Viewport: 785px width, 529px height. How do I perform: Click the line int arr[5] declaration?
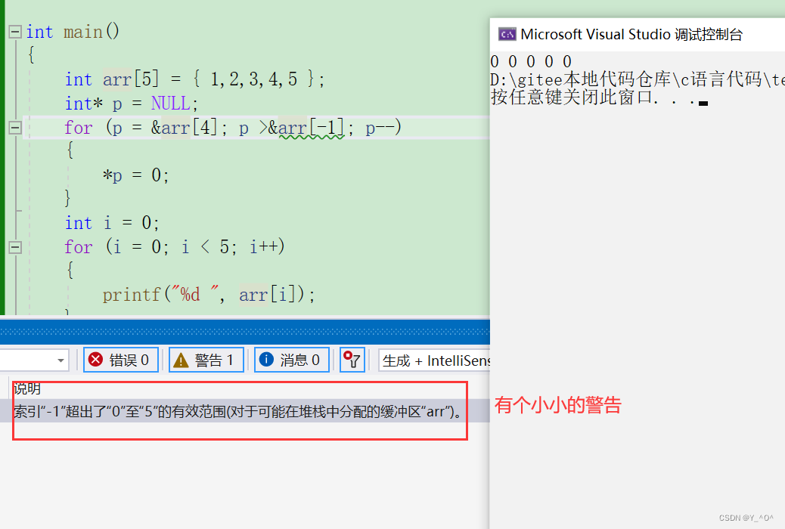click(195, 79)
